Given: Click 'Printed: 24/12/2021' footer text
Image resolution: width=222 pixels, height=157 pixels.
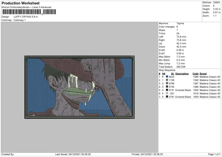Looking at the screenshot, I should tap(147, 154).
